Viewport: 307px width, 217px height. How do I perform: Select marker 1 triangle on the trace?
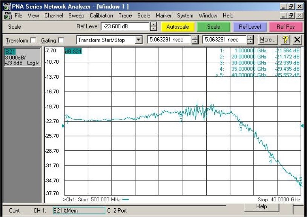coord(68,117)
